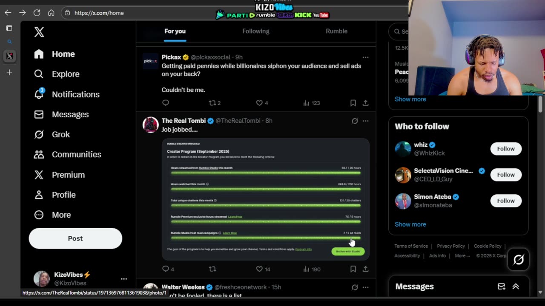Open The Real Tombi avatar
Viewport: 545px width, 306px height.
(x=150, y=125)
